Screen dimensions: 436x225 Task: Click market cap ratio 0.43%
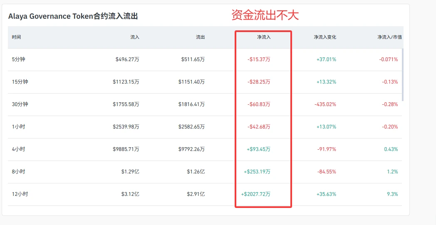pyautogui.click(x=391, y=149)
